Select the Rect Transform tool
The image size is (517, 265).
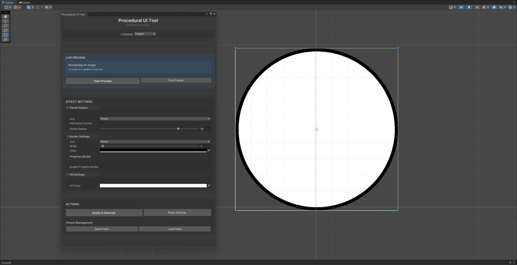5,35
